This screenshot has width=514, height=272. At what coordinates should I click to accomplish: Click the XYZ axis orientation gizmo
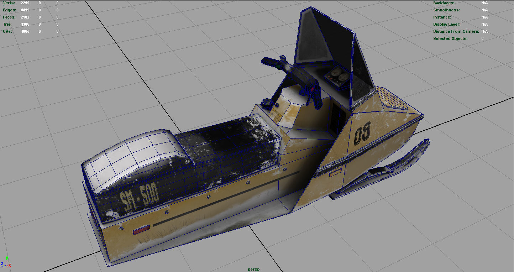pyautogui.click(x=6, y=262)
